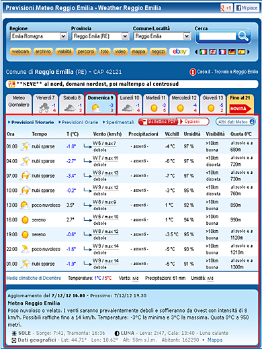Open Casa.it Trovala a Reggio Emilia link

click(x=227, y=72)
